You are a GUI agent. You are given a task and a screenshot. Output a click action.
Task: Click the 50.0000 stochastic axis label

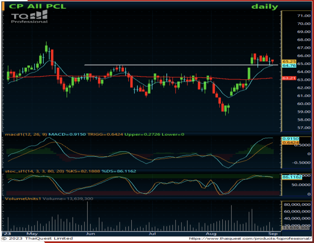(x=301, y=185)
